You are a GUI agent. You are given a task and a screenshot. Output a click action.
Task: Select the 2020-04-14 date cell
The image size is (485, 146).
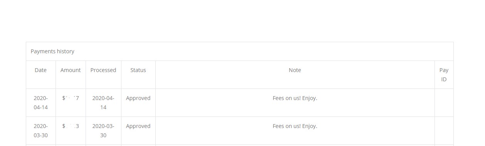click(x=40, y=103)
